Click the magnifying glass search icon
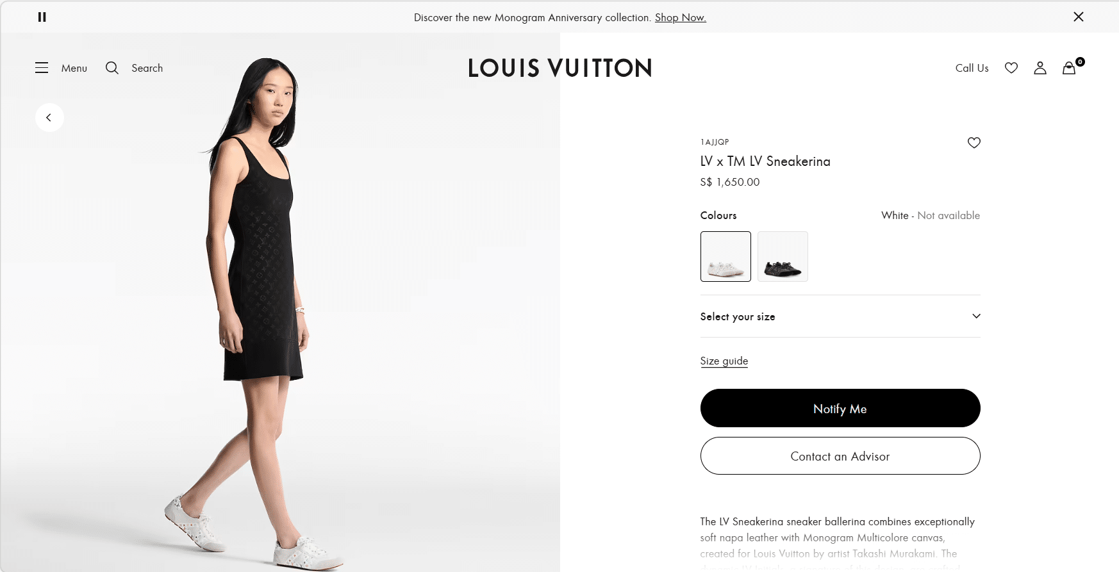Screen dimensions: 1119x572 coord(112,68)
